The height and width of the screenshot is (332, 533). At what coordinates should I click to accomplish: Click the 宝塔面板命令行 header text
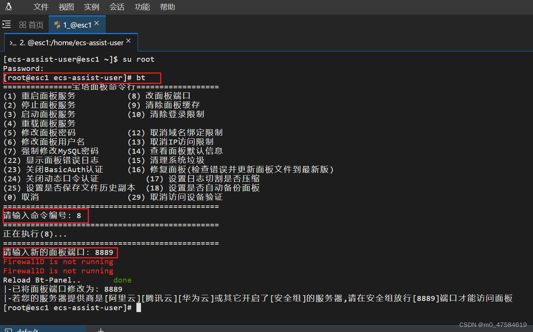(x=104, y=87)
